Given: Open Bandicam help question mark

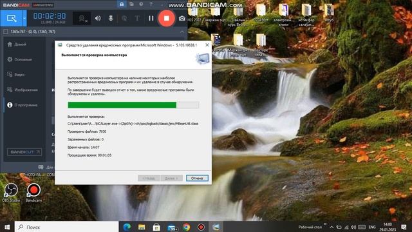Looking at the screenshot, I should 151,5.
